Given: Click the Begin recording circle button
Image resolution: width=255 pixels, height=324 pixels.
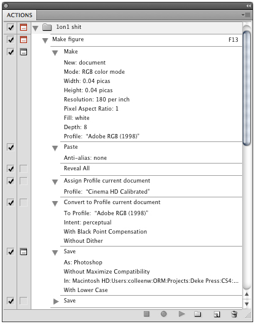Looking at the screenshot, I should 163,314.
